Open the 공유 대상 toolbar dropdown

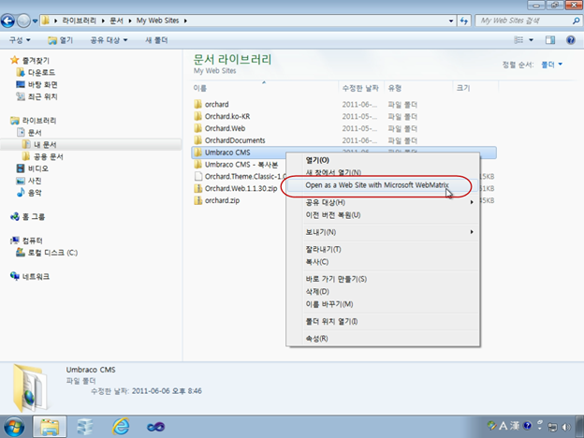point(109,40)
